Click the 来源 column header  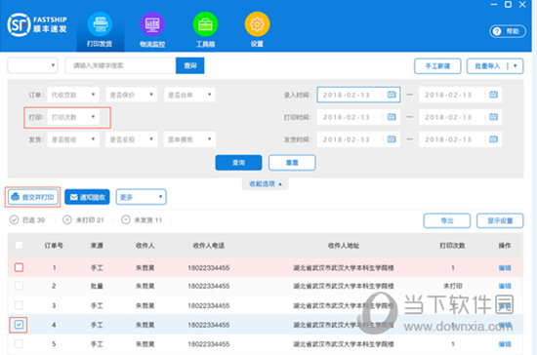pos(97,245)
